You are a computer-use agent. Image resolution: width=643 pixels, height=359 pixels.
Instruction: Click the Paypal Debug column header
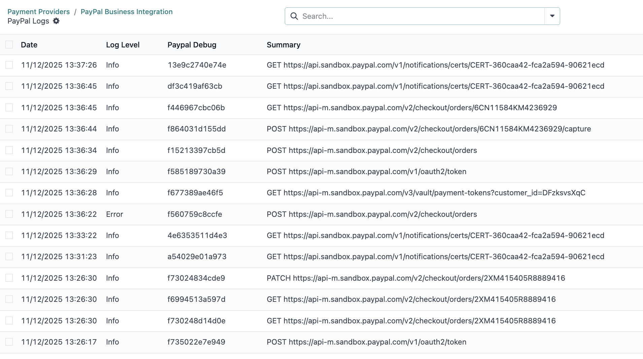point(192,45)
